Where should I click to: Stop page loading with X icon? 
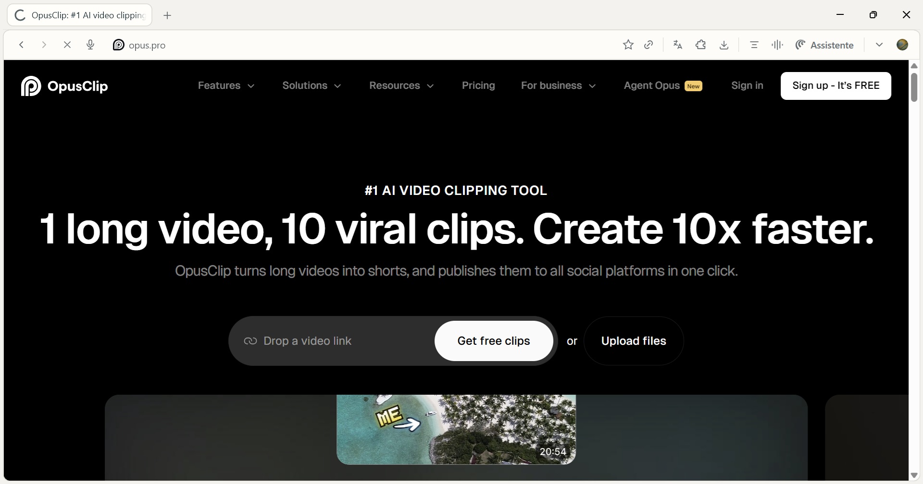[67, 45]
